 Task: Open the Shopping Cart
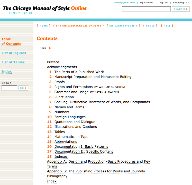(181, 3)
